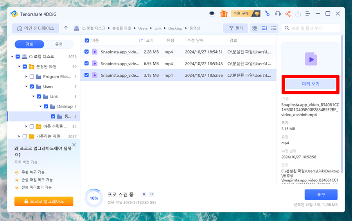Click the 분실된 파일 breadcrumb

click(x=122, y=28)
